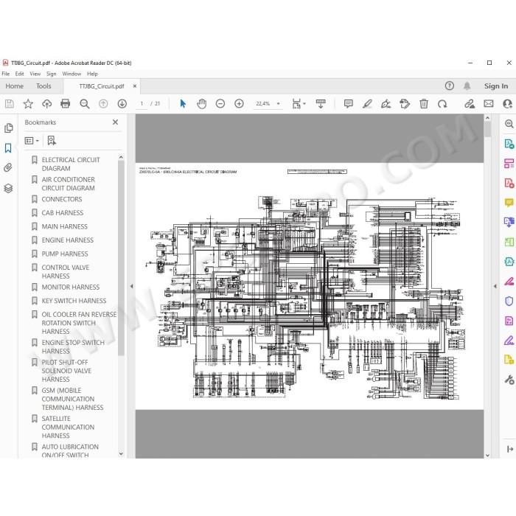Click the stamp tool icon
The image size is (516, 516).
(x=405, y=104)
